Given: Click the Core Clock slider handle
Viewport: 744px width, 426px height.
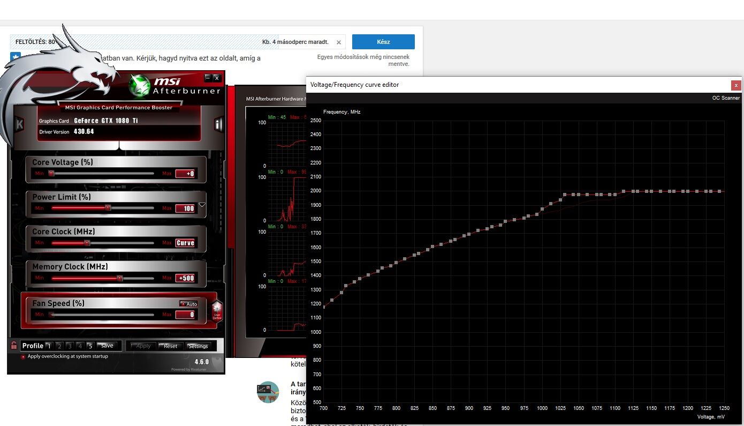Looking at the screenshot, I should [87, 243].
